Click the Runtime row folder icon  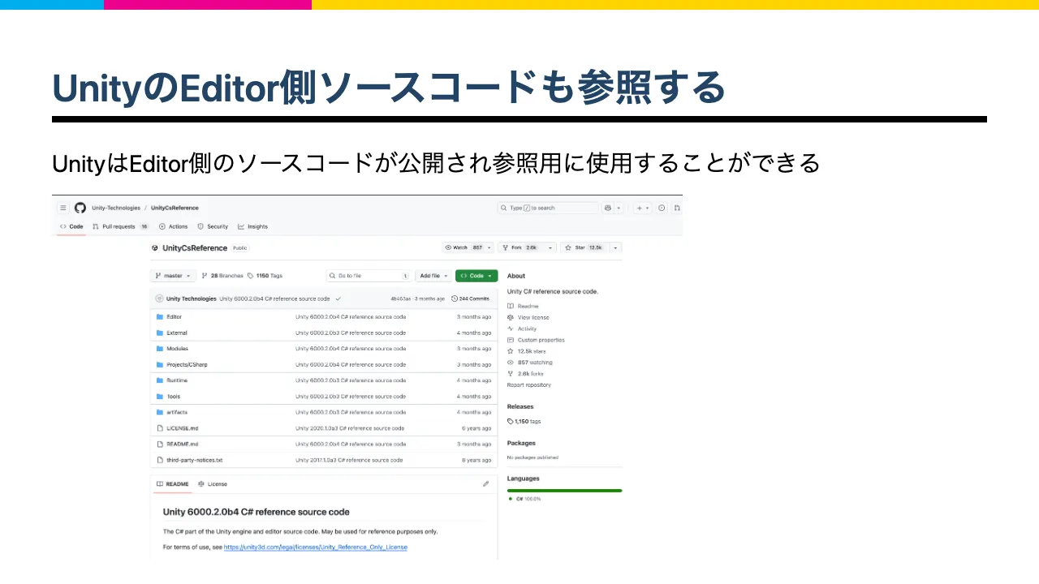[160, 380]
